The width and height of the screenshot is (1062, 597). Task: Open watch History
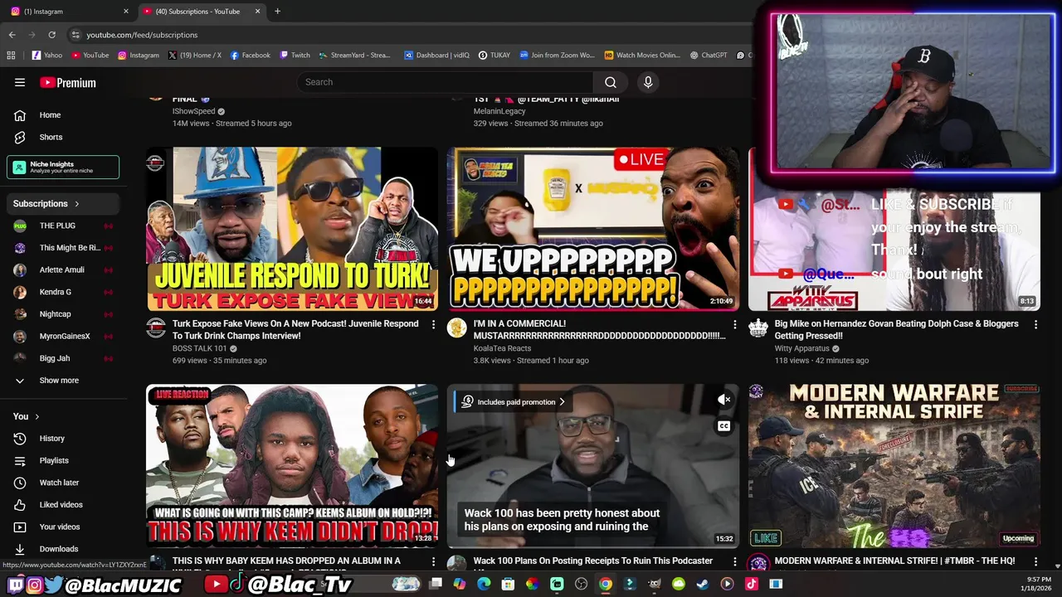[x=63, y=439]
